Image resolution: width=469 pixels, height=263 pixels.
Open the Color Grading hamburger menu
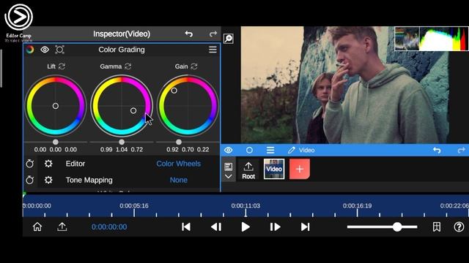click(213, 50)
